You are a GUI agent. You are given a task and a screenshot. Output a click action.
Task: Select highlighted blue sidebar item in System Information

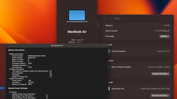click(x=2, y=88)
